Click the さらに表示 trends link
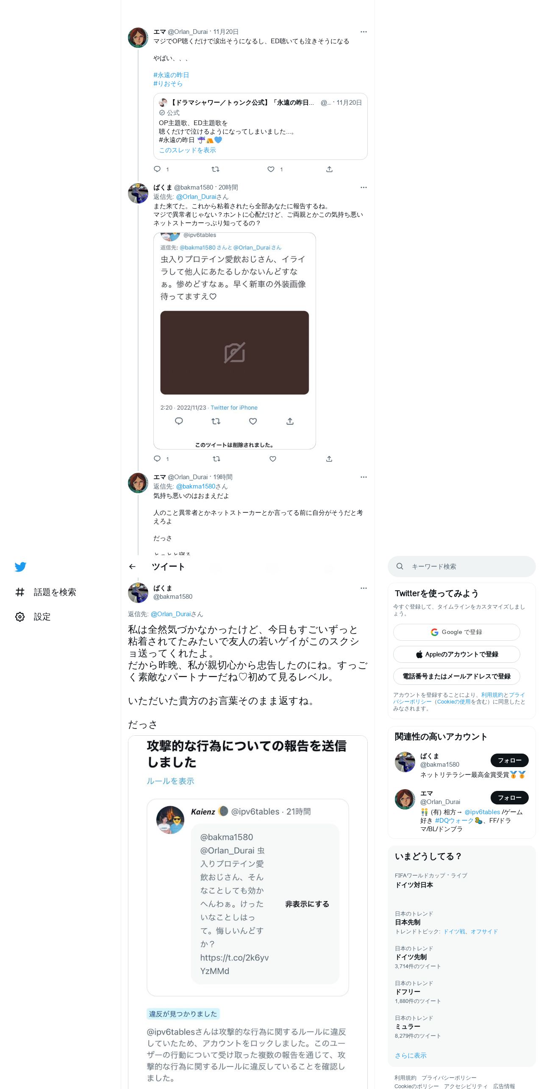This screenshot has height=1089, width=544. tap(411, 1055)
